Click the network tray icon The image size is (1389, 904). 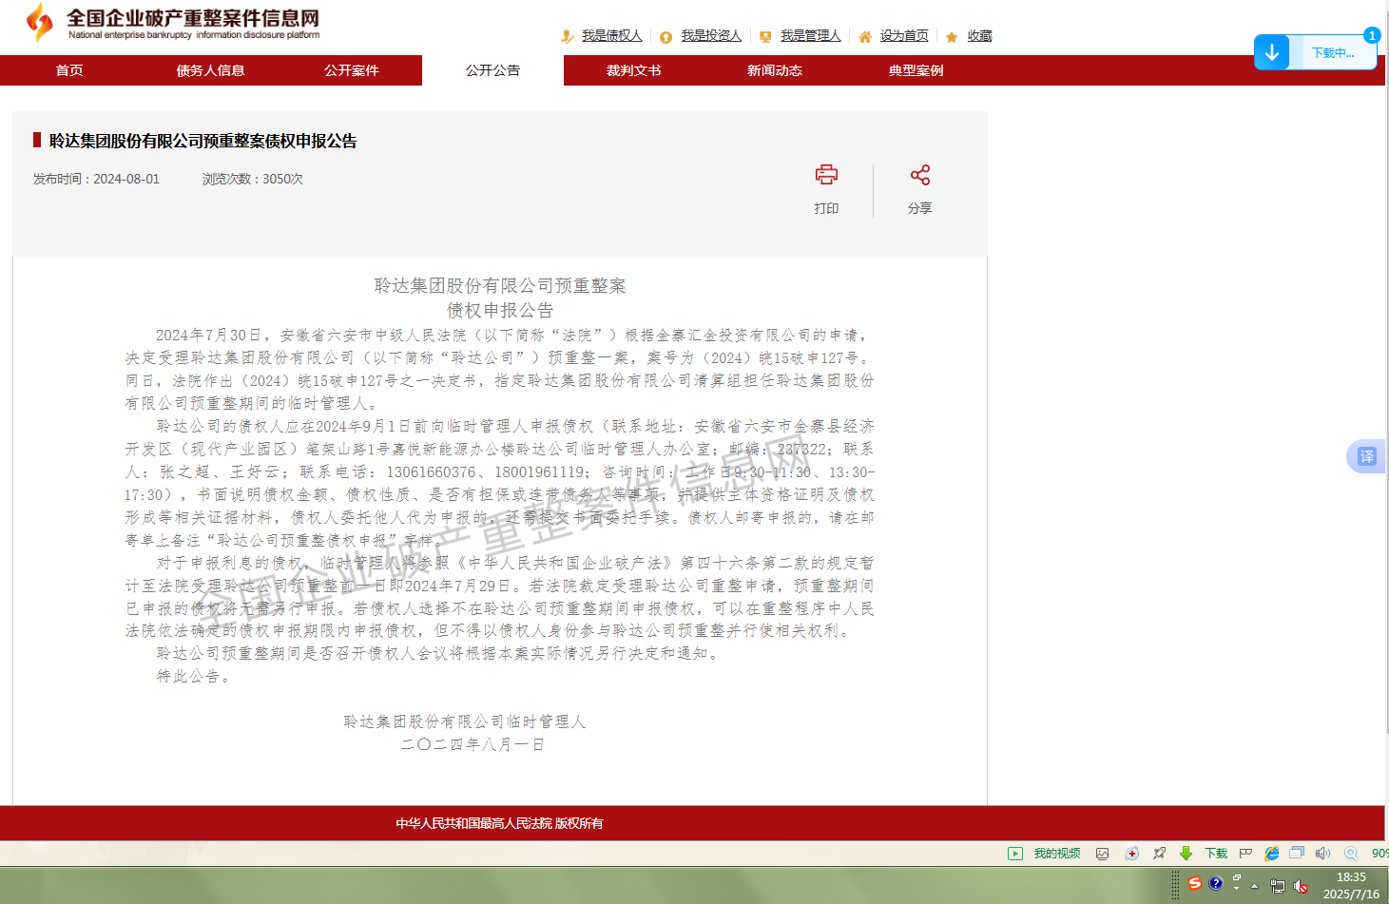pos(1278,886)
